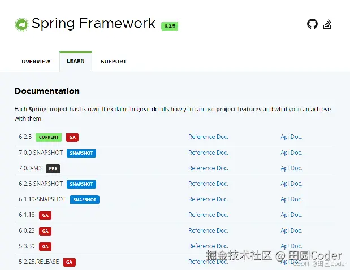
Task: Open Api Doc. for 7.0.0-M3
Action: tap(291, 168)
